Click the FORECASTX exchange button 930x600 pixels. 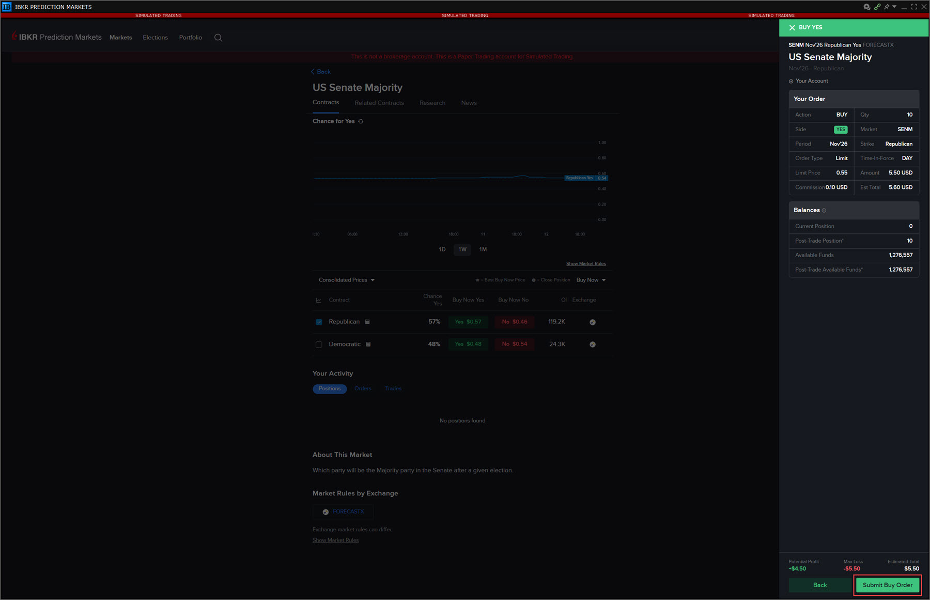click(343, 512)
